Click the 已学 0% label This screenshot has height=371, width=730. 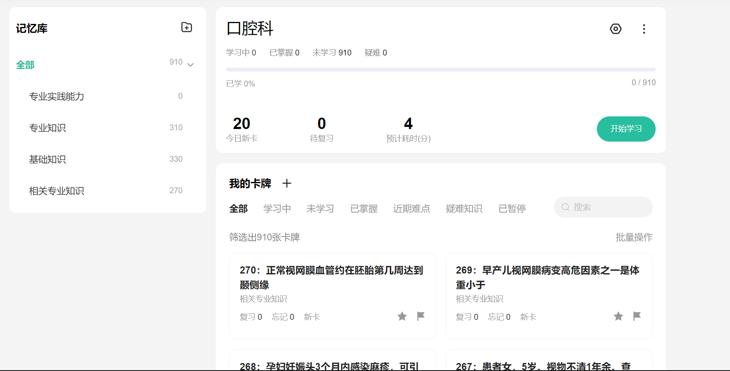(x=241, y=84)
